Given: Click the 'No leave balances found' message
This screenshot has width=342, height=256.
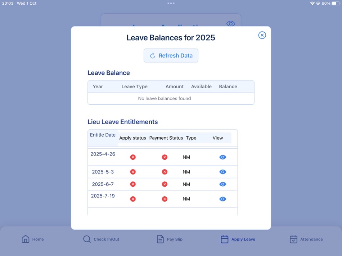Looking at the screenshot, I should tap(165, 98).
